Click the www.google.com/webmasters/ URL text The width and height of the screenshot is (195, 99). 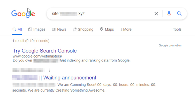(37, 56)
